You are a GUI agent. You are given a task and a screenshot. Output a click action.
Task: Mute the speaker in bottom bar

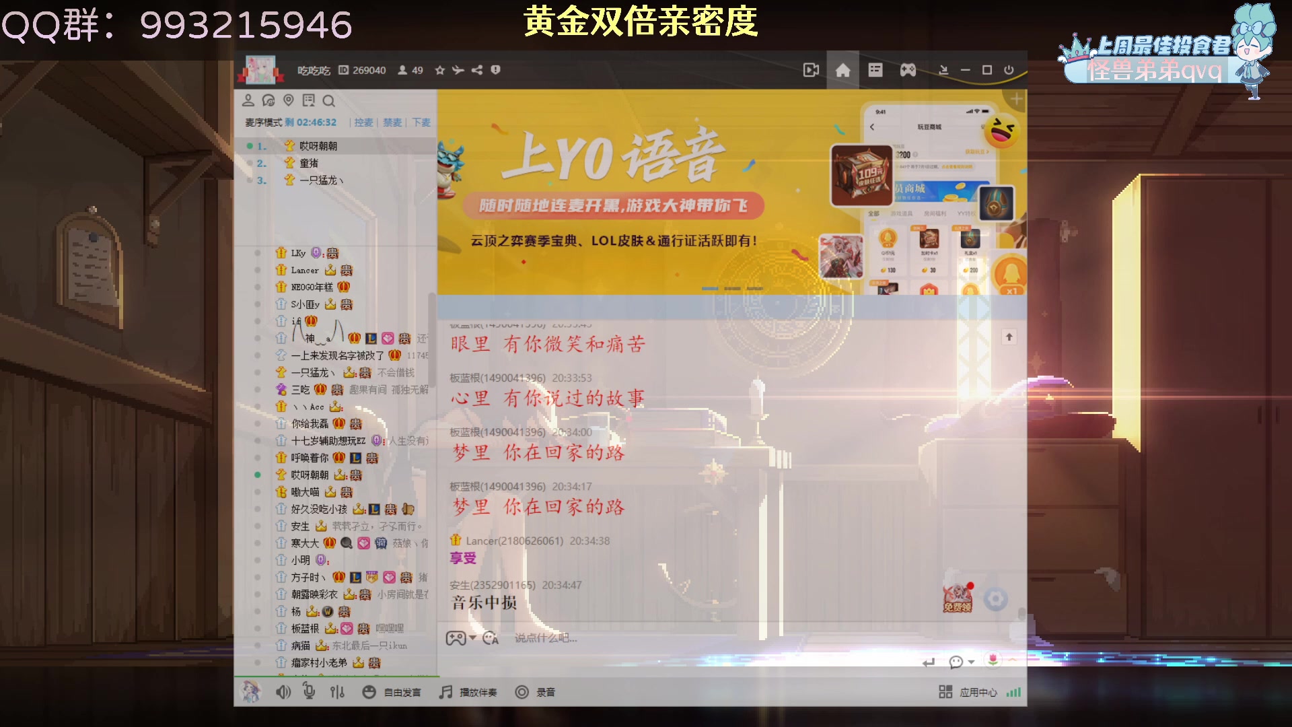pos(283,692)
